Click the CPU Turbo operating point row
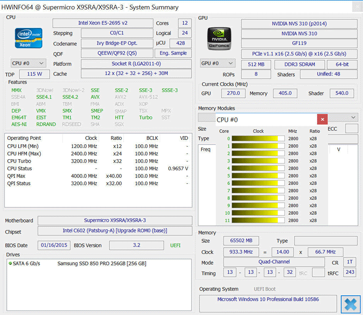363x315 pixels. pyautogui.click(x=98, y=161)
